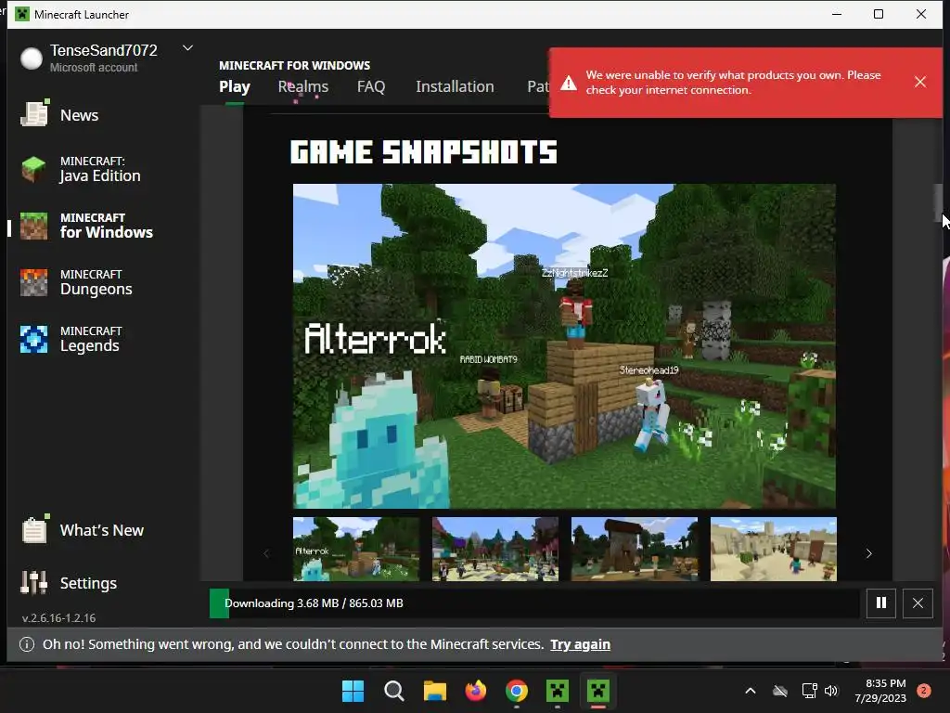Click Microsoft account label

pyautogui.click(x=94, y=67)
